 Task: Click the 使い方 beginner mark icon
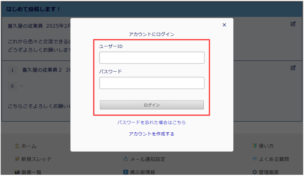pos(254,146)
